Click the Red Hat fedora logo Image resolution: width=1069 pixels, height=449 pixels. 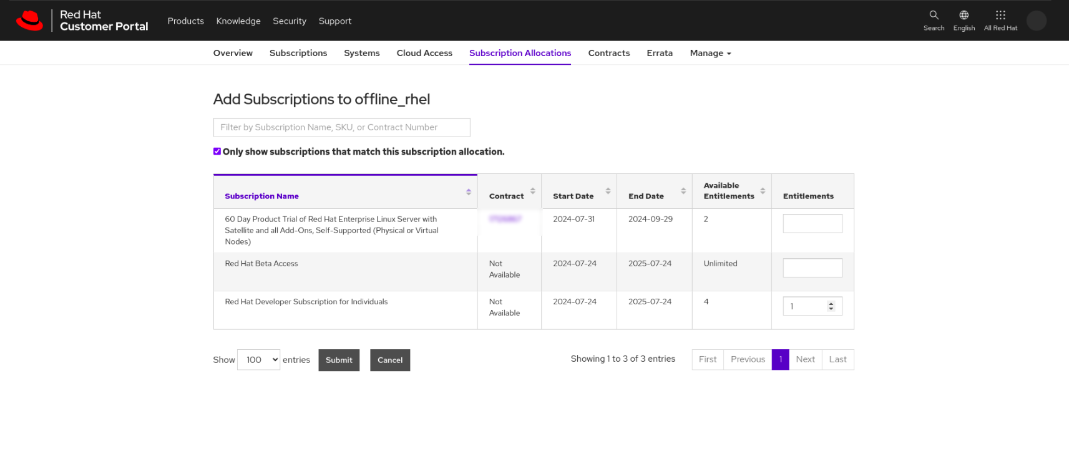coord(29,21)
